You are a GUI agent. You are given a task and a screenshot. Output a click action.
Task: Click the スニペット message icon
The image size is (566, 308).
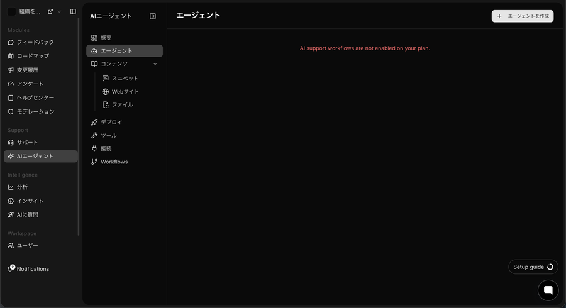pos(106,79)
